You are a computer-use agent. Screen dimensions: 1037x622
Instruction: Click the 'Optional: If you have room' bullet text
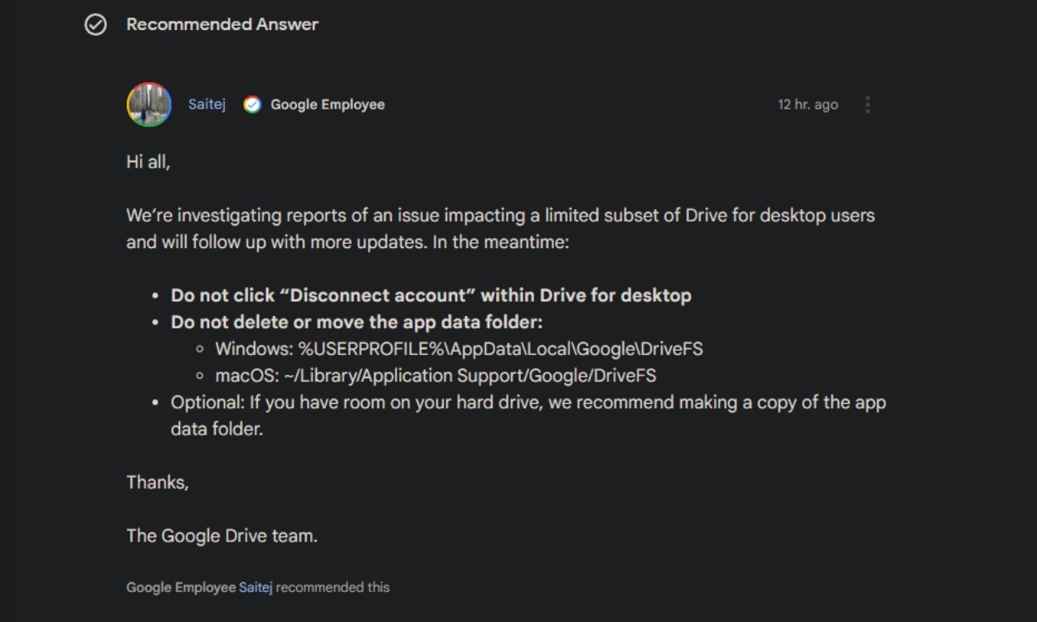(528, 415)
